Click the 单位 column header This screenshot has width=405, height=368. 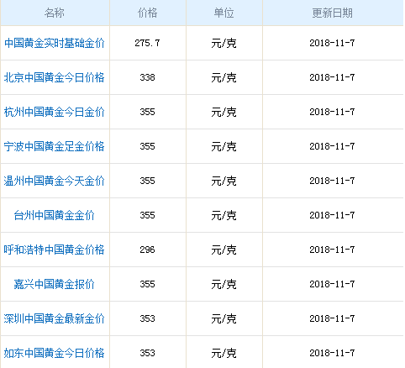pyautogui.click(x=224, y=13)
